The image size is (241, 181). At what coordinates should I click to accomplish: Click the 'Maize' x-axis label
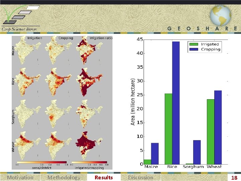(151, 167)
